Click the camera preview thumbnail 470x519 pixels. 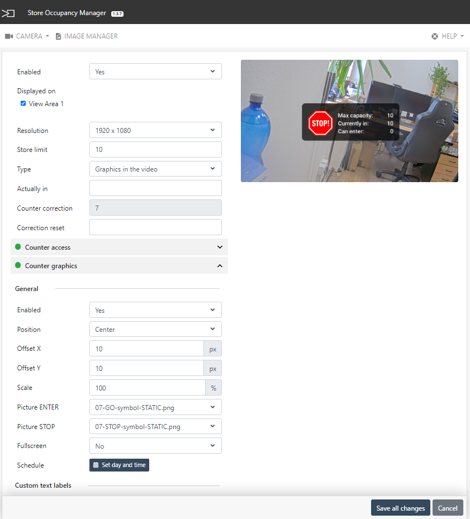point(349,121)
